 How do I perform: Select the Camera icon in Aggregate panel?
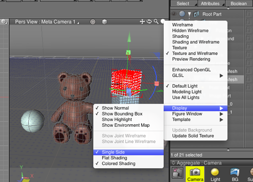[195, 174]
